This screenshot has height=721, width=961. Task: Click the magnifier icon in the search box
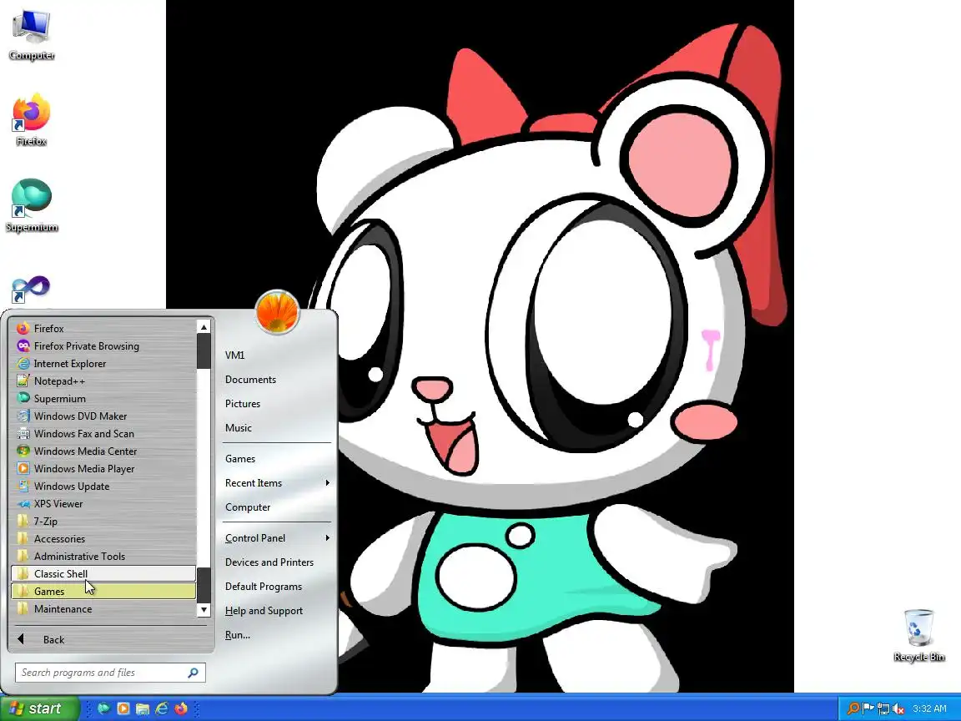(193, 673)
